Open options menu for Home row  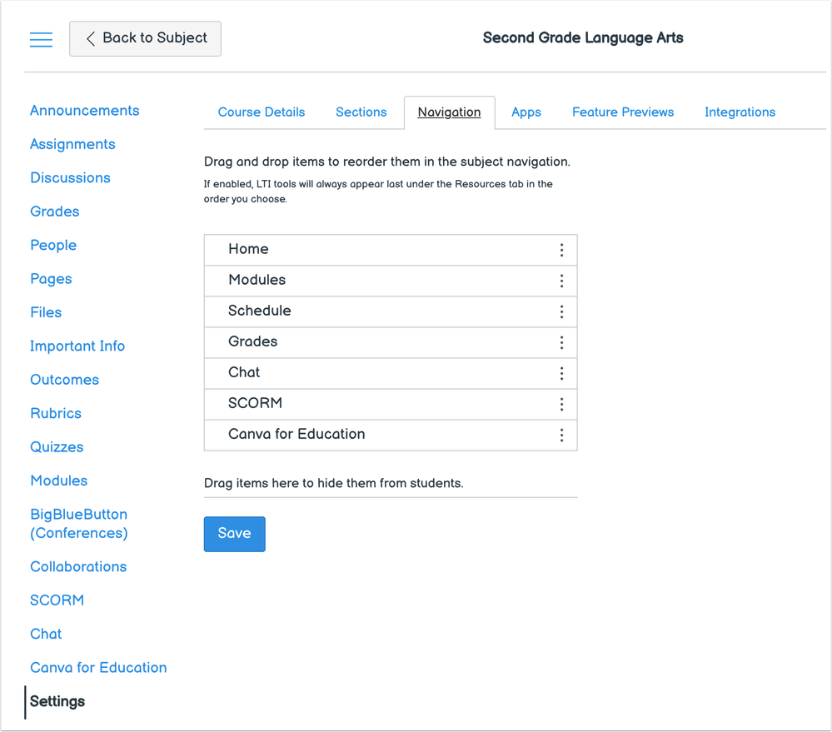click(x=561, y=250)
